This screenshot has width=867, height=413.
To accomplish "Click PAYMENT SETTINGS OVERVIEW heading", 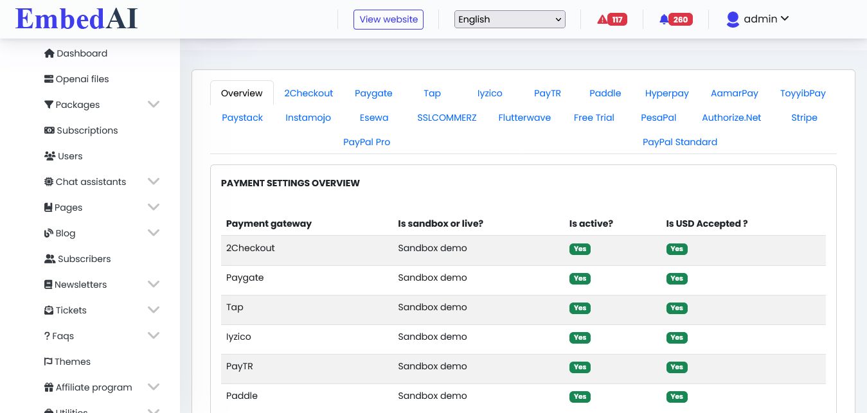I will [290, 183].
